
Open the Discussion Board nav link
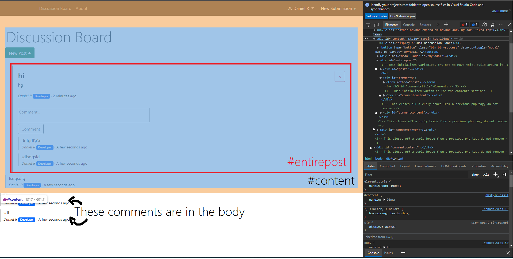pyautogui.click(x=55, y=9)
